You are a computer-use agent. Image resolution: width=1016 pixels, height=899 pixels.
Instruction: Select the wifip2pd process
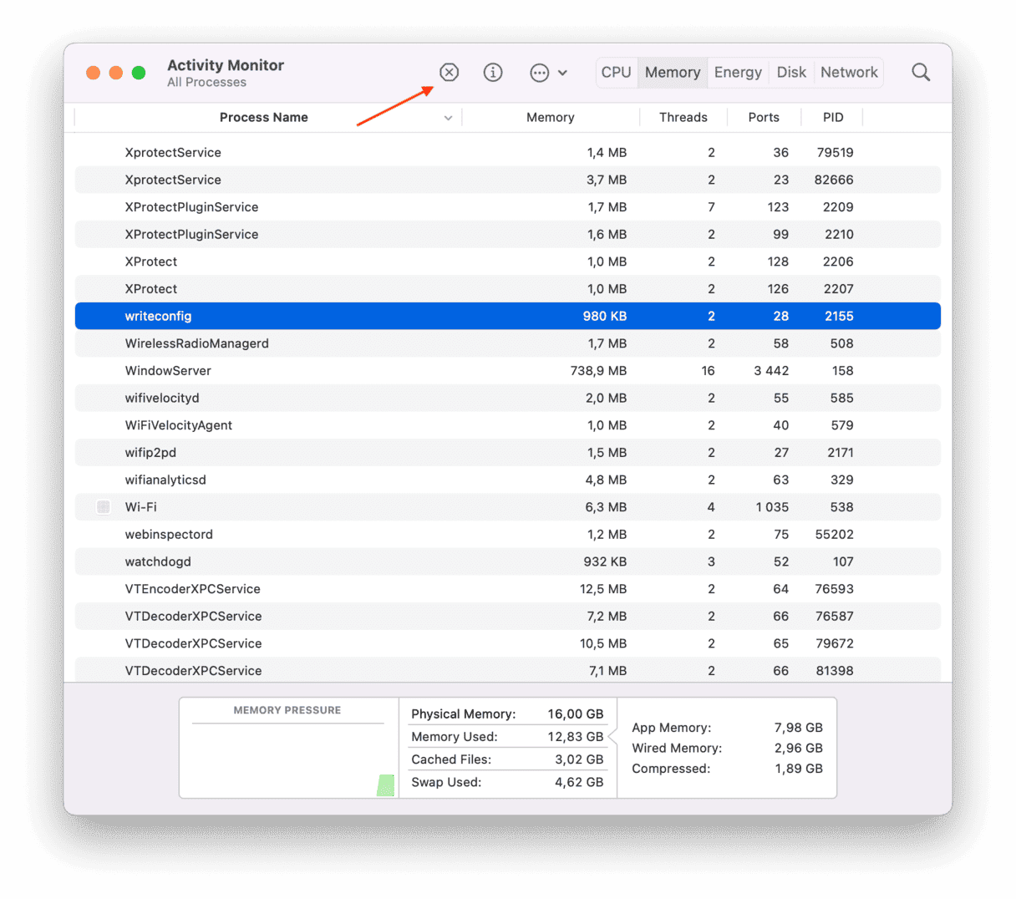pyautogui.click(x=508, y=453)
